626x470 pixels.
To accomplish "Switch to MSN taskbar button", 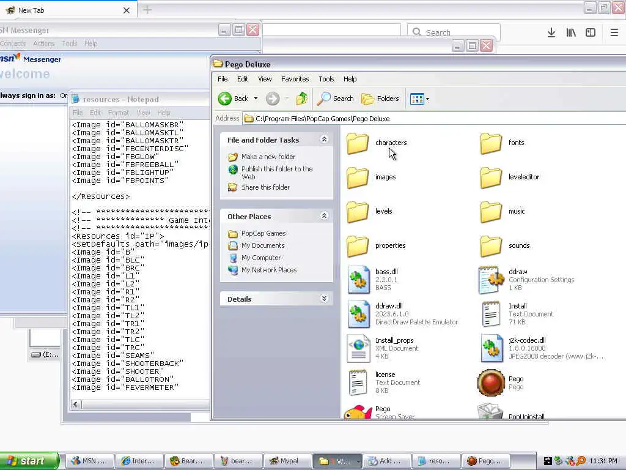I will click(x=89, y=461).
